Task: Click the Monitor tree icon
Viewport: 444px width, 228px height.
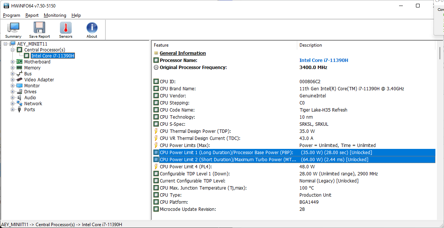Action: click(x=20, y=85)
